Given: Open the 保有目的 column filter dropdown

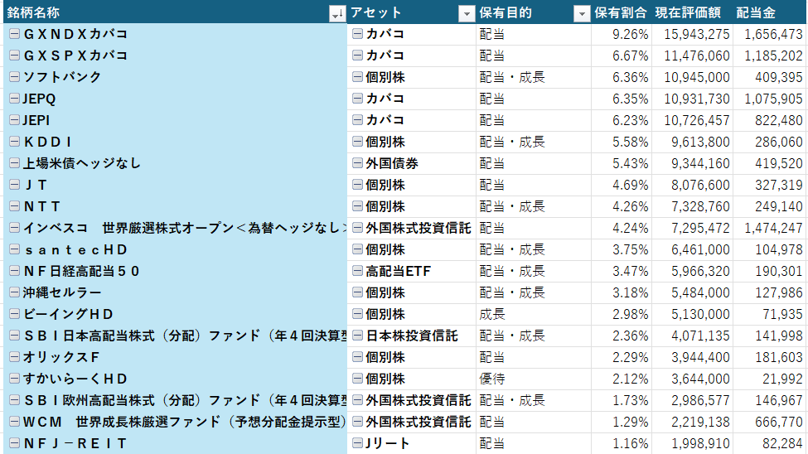Looking at the screenshot, I should [581, 13].
